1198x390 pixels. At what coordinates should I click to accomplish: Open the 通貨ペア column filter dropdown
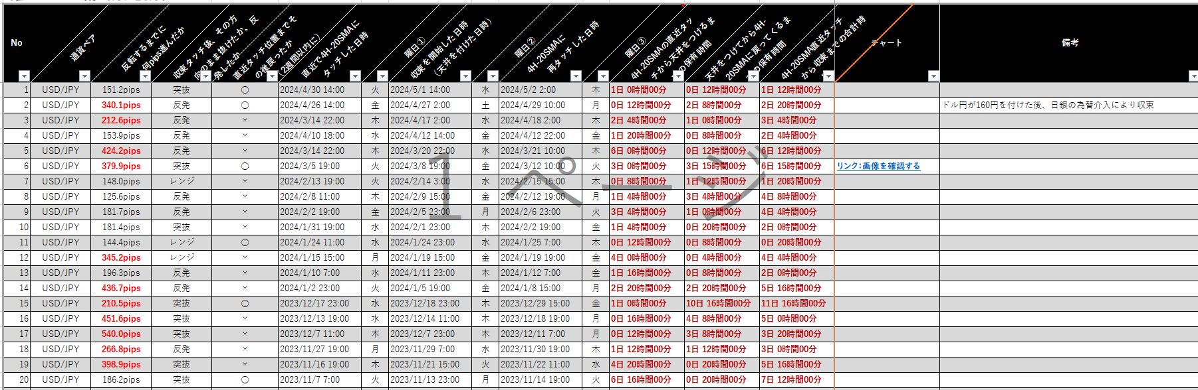(84, 76)
